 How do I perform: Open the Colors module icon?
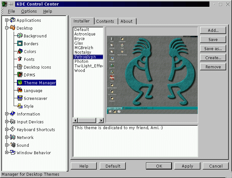[20, 51]
